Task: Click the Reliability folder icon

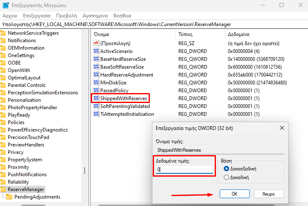Action: pyautogui.click(x=3, y=182)
